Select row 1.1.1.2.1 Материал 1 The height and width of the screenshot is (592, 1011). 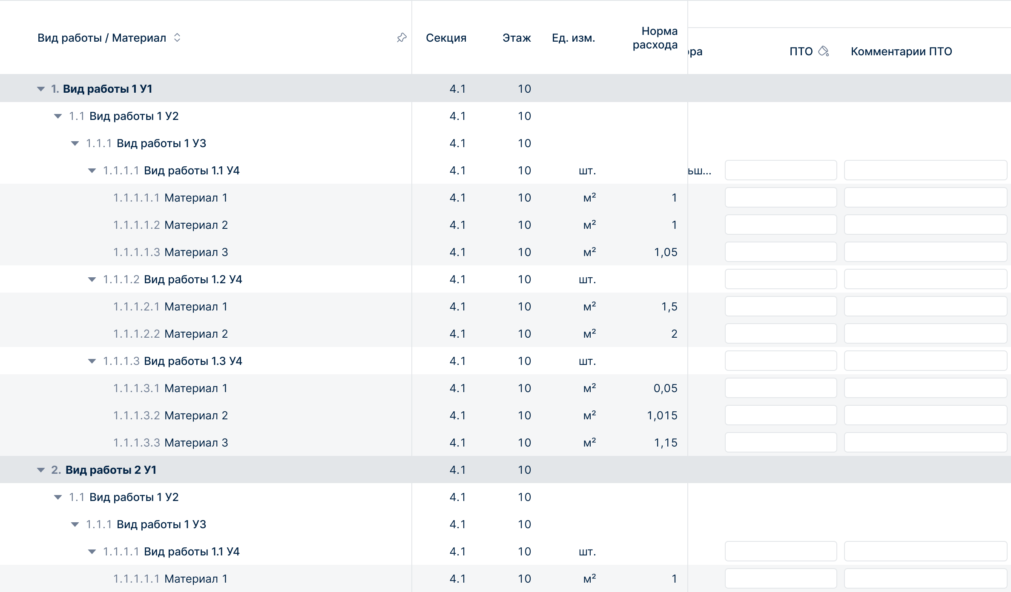(196, 307)
